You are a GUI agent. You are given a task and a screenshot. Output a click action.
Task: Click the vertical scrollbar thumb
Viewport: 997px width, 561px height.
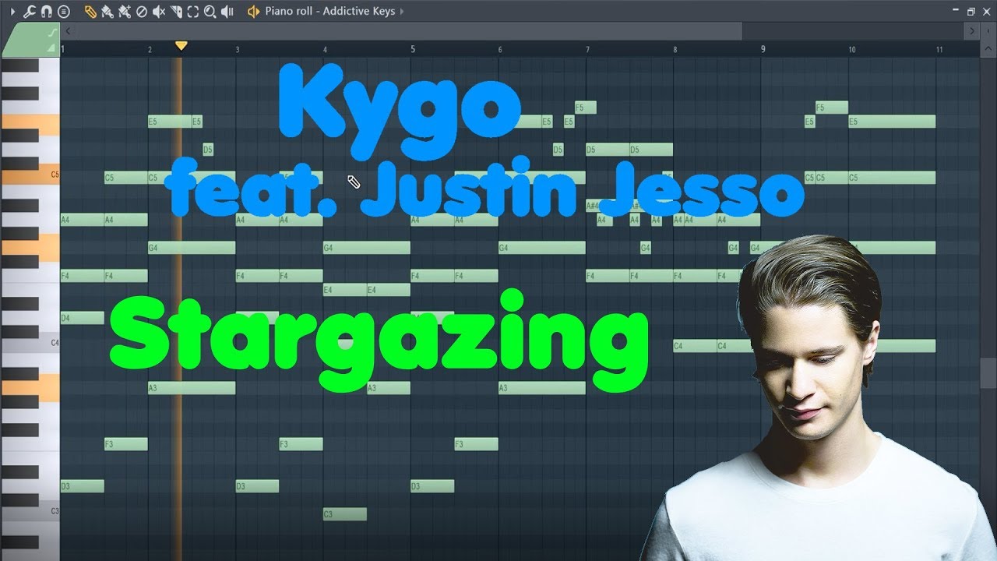click(988, 372)
